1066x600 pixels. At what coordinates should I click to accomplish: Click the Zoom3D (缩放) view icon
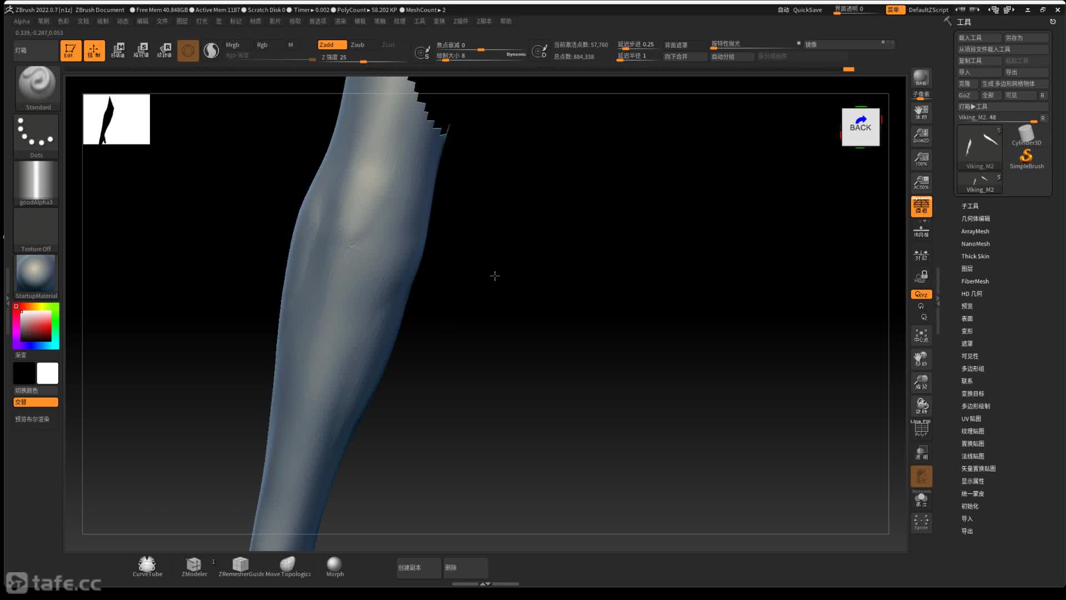[921, 382]
